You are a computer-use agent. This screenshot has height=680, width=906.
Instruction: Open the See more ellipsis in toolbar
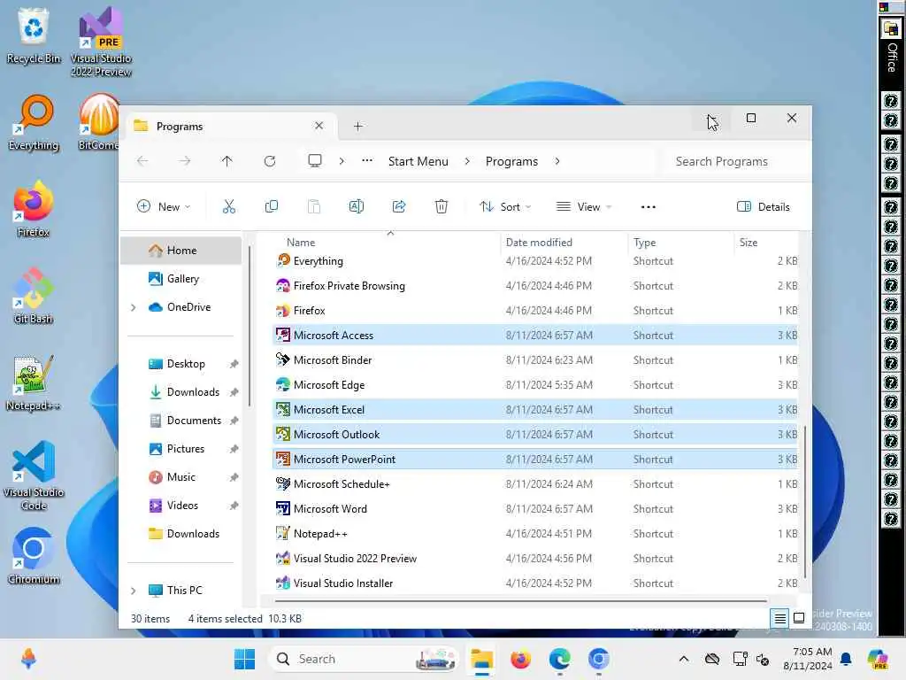pyautogui.click(x=649, y=207)
